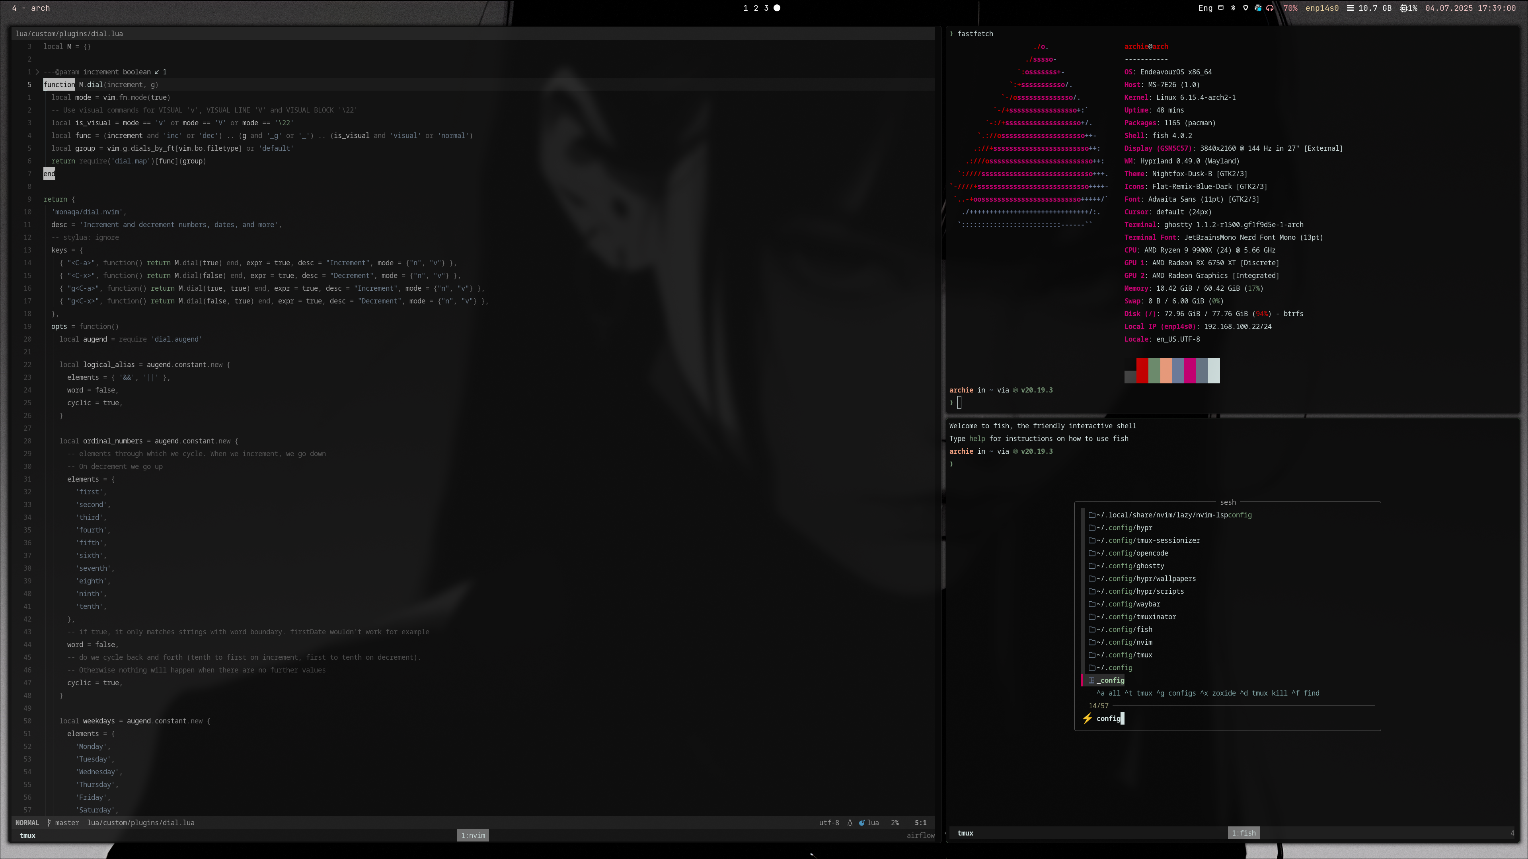
Task: Select the 1:nvim tmux window tab
Action: tap(474, 835)
